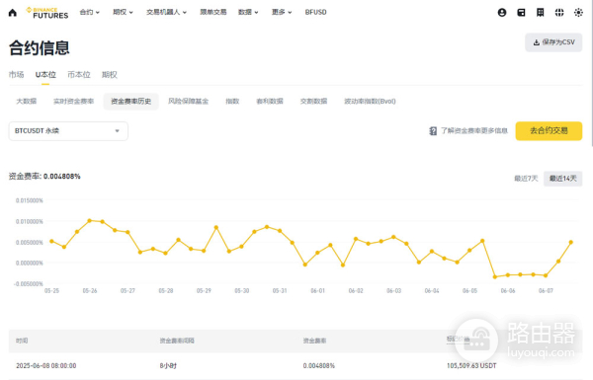Open the 交割数据 sub-tab
This screenshot has height=380, width=593.
(x=313, y=102)
